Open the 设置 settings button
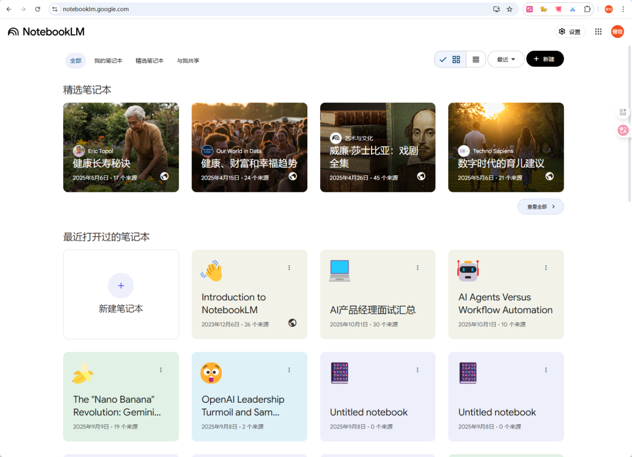The height and width of the screenshot is (457, 632). [x=569, y=32]
